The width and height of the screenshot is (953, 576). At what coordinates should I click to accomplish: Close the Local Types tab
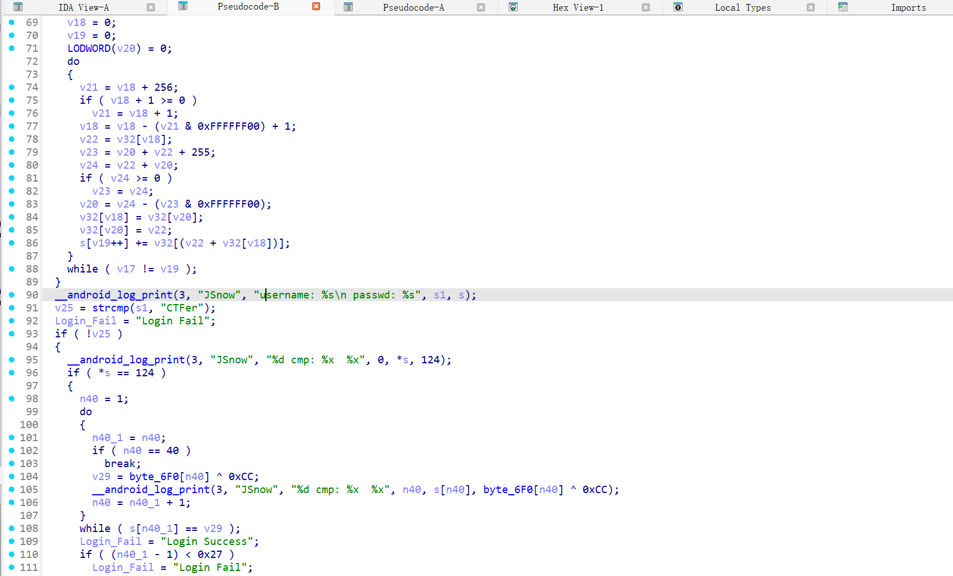point(811,7)
